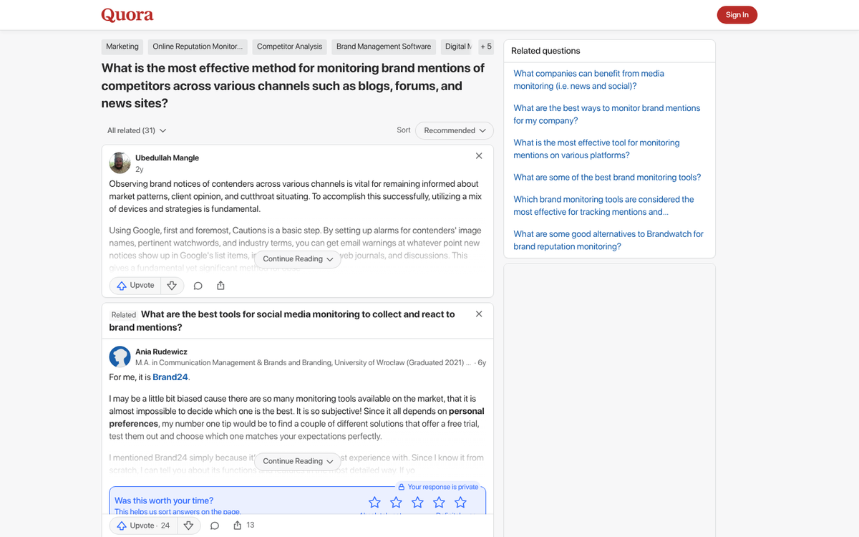Viewport: 859px width, 537px height.
Task: Click the Sign In button
Action: point(737,14)
